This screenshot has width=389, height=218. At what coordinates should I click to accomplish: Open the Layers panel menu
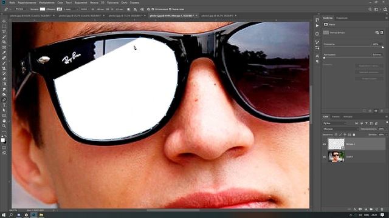point(387,117)
